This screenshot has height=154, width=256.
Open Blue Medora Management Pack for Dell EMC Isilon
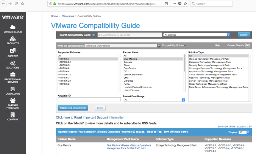coord(129,147)
